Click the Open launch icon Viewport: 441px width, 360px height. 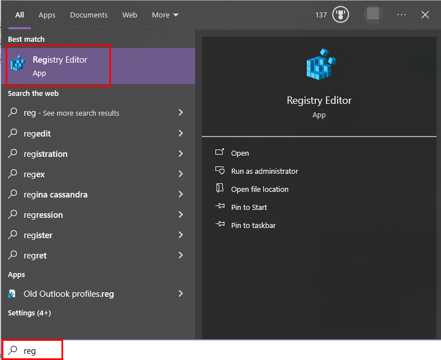220,152
